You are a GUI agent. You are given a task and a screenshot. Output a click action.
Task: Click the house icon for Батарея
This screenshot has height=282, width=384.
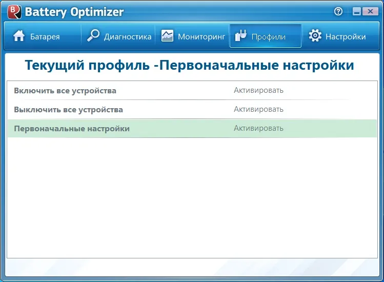[19, 36]
